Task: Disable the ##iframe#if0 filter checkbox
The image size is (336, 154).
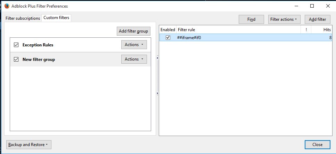Action: (168, 38)
